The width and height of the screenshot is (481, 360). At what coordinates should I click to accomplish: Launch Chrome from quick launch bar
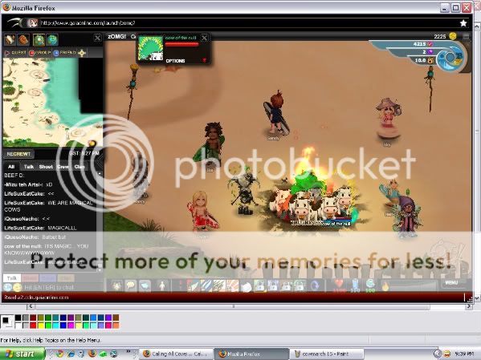(x=59, y=354)
